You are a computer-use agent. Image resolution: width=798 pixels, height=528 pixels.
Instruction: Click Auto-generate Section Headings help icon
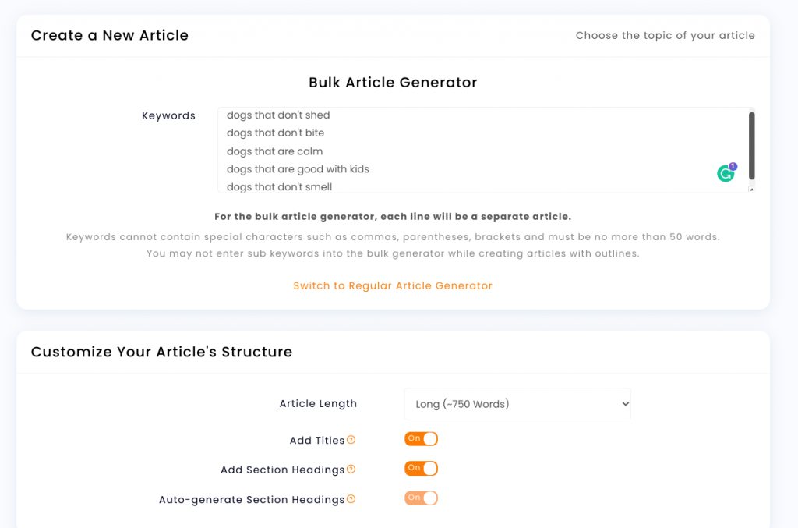[351, 499]
